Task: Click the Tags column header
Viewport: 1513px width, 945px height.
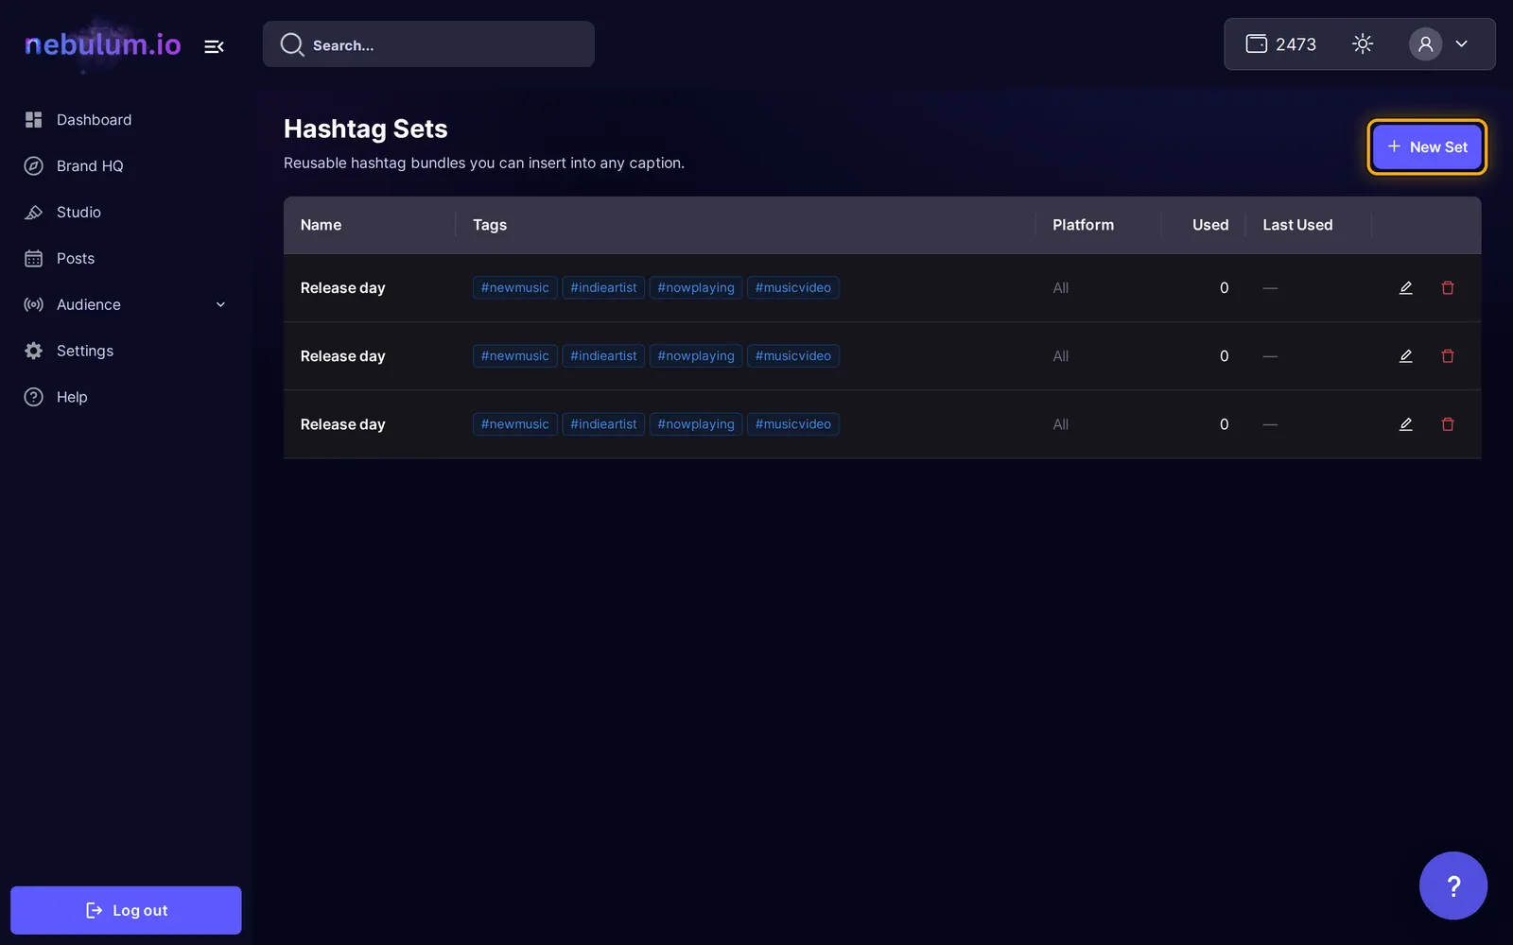Action: pyautogui.click(x=490, y=225)
